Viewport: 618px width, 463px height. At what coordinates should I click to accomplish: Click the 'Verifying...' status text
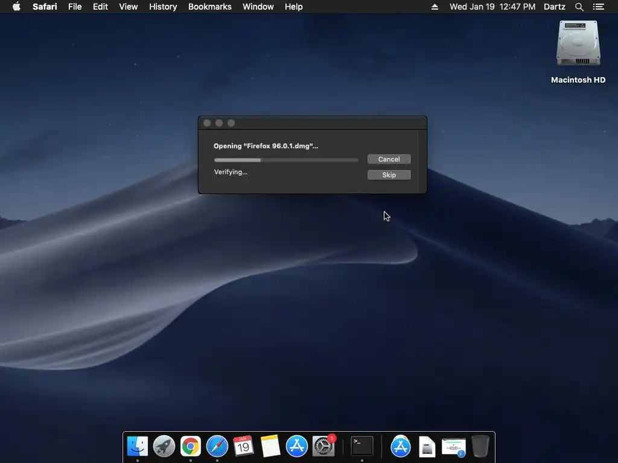click(231, 172)
